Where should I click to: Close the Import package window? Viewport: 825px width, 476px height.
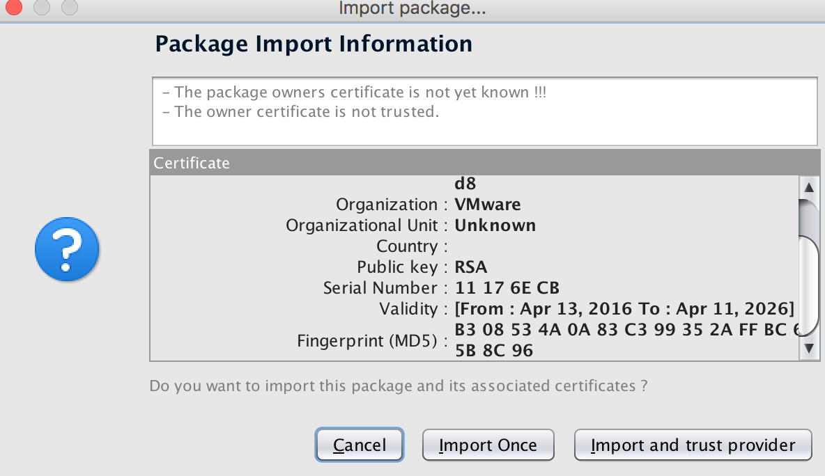pyautogui.click(x=15, y=8)
